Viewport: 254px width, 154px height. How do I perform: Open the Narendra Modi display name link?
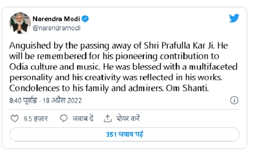56,19
